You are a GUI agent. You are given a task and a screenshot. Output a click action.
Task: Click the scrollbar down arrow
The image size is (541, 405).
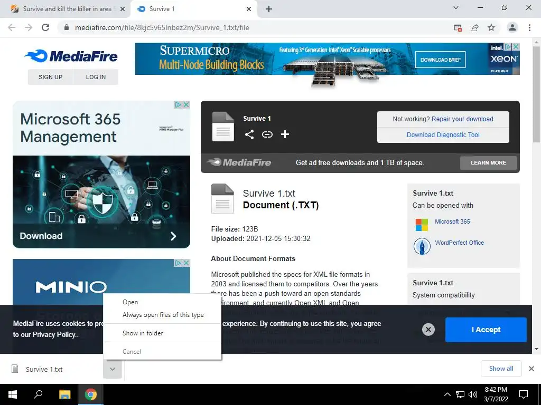[536, 349]
